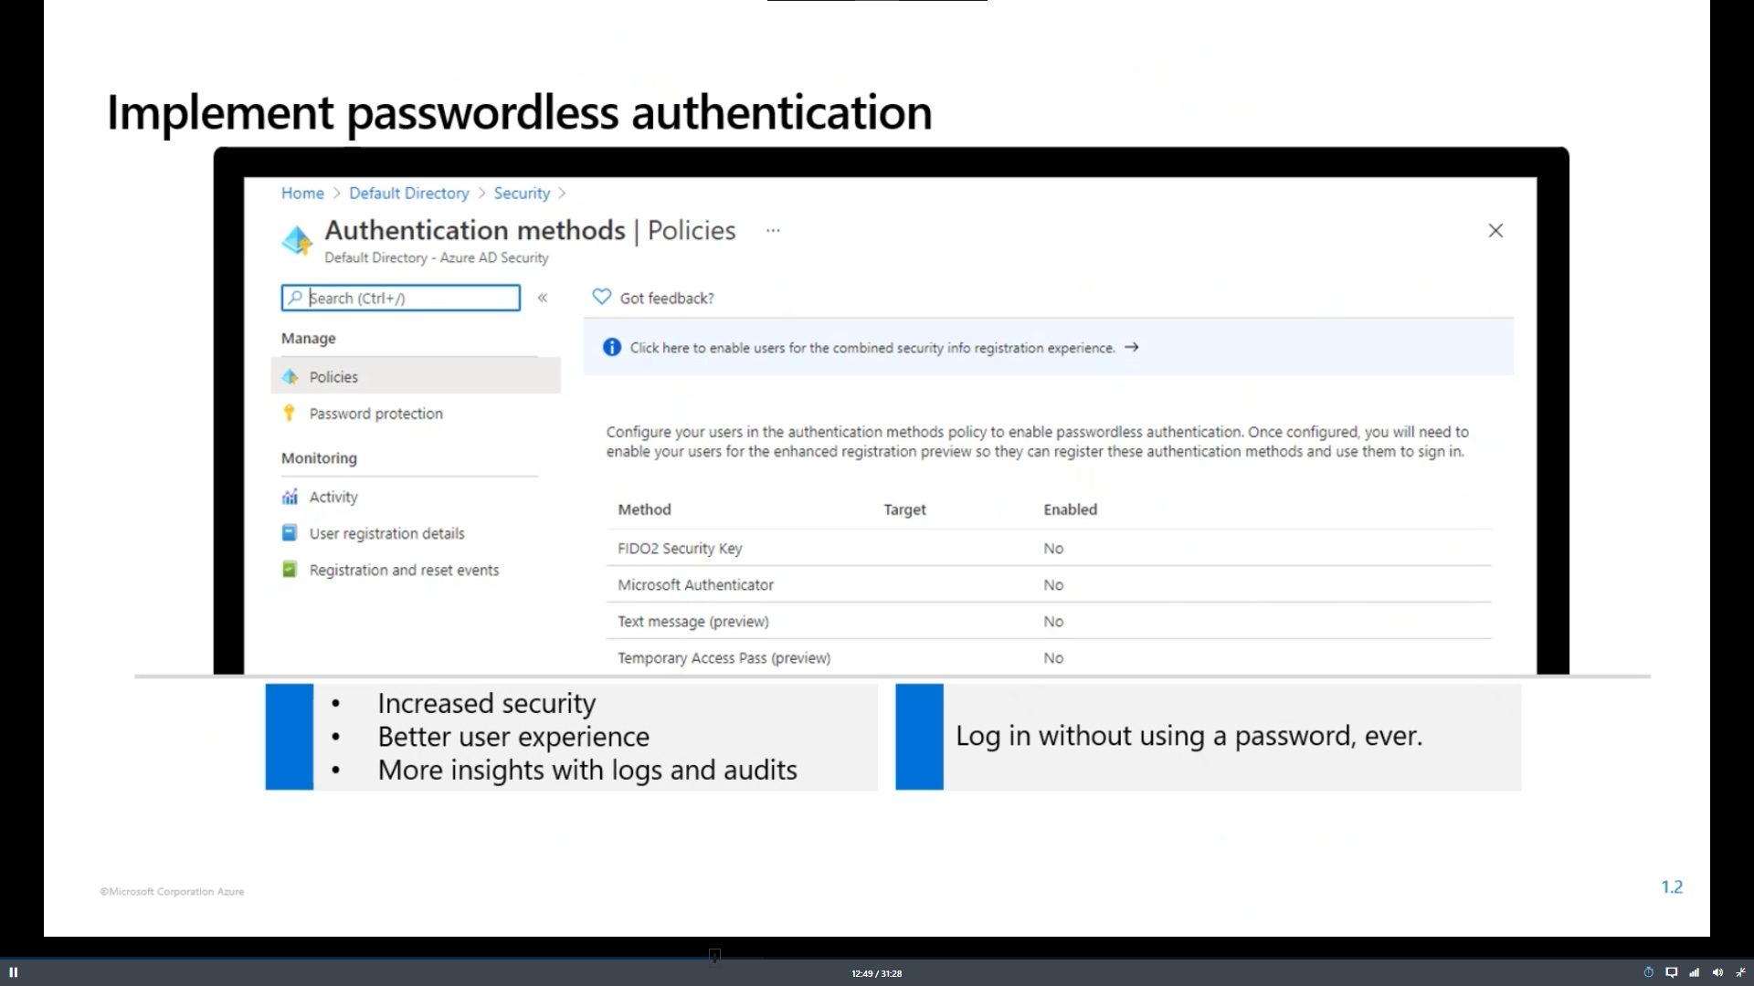Viewport: 1754px width, 986px height.
Task: Click the combined security info registration banner
Action: 1049,347
